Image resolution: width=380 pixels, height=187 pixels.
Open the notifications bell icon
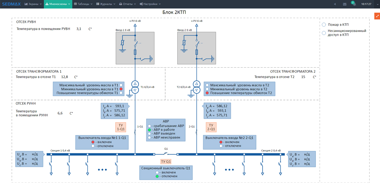pos(354,4)
